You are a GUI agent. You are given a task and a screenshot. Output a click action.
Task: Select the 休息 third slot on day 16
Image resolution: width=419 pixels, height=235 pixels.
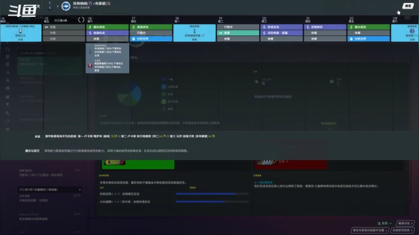point(108,39)
